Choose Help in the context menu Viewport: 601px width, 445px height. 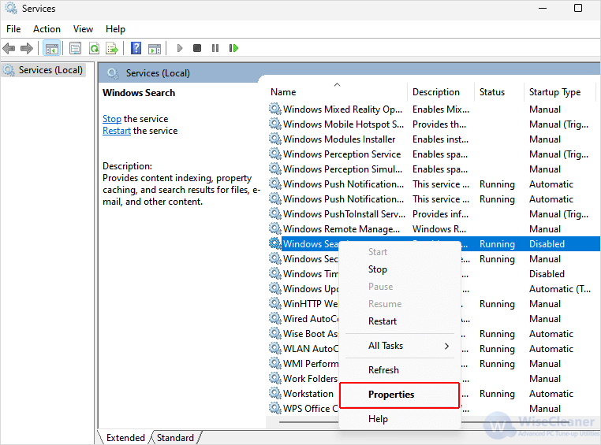[399, 419]
